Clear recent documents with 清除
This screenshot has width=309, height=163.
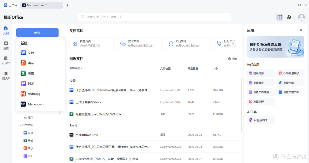click(233, 59)
